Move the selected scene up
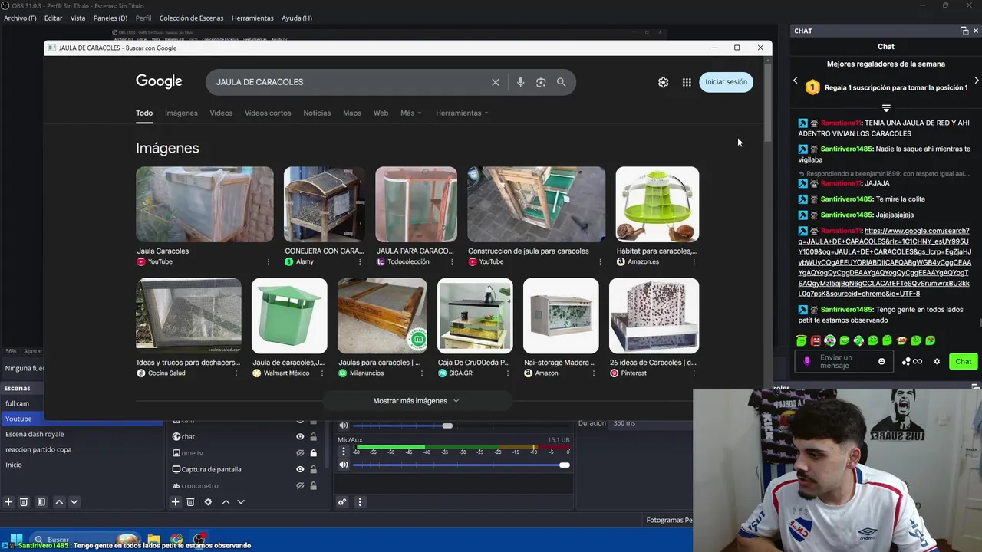 [x=59, y=502]
